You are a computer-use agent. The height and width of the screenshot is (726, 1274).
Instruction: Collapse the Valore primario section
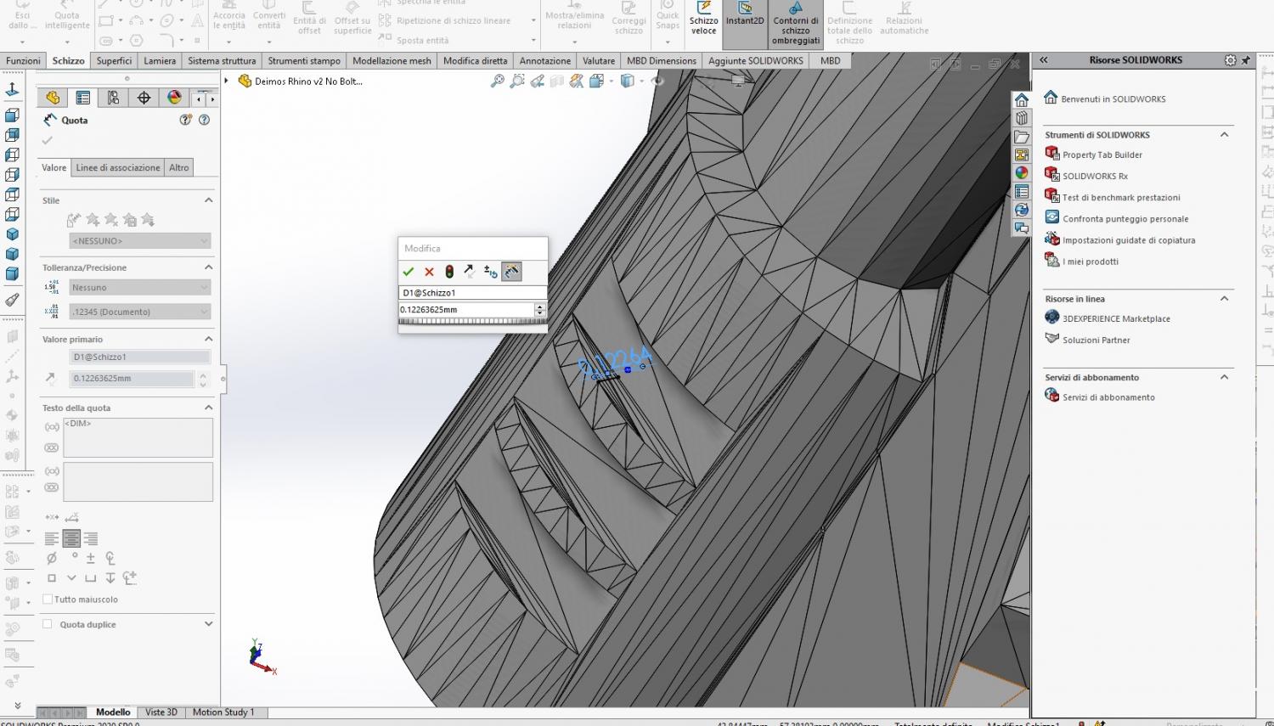point(208,340)
